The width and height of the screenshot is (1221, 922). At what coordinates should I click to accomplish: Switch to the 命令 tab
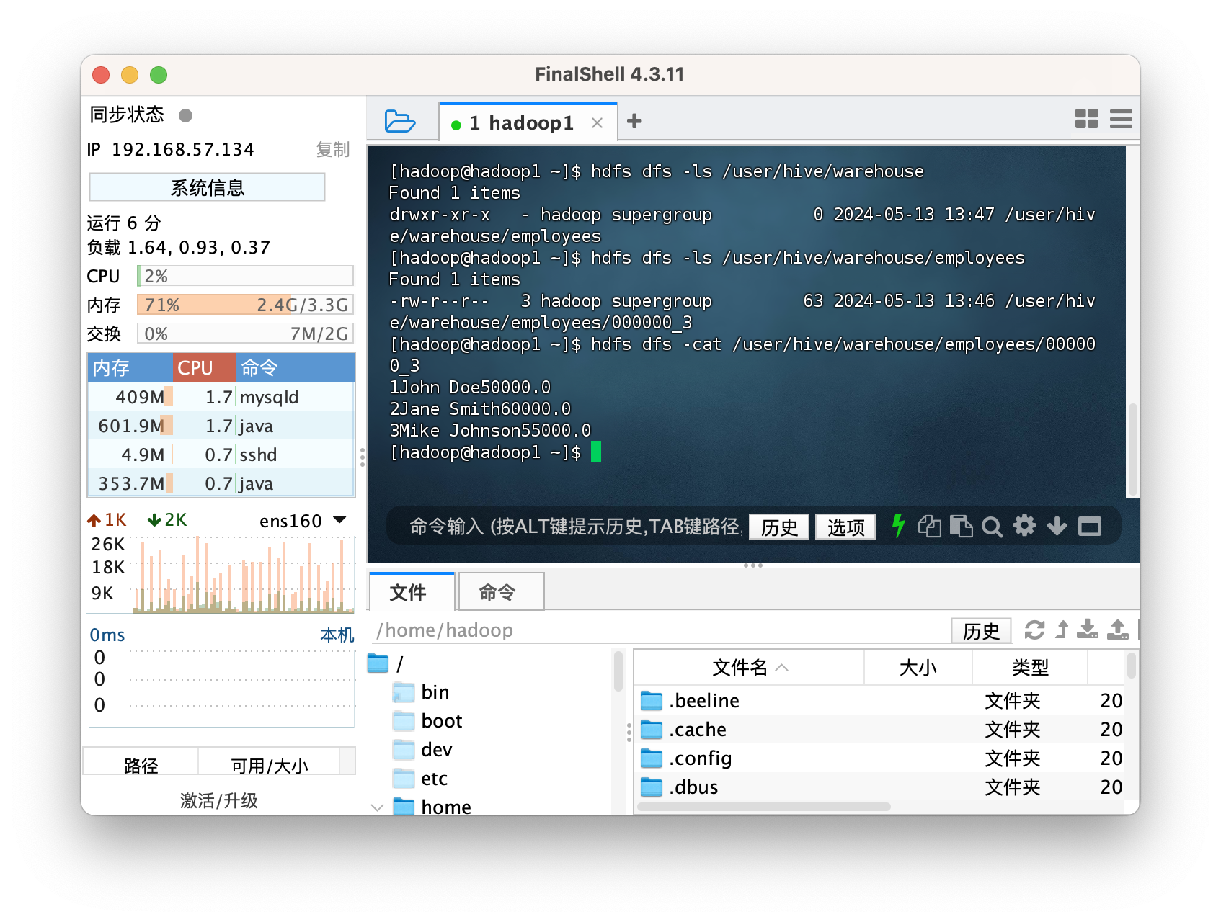pos(500,592)
